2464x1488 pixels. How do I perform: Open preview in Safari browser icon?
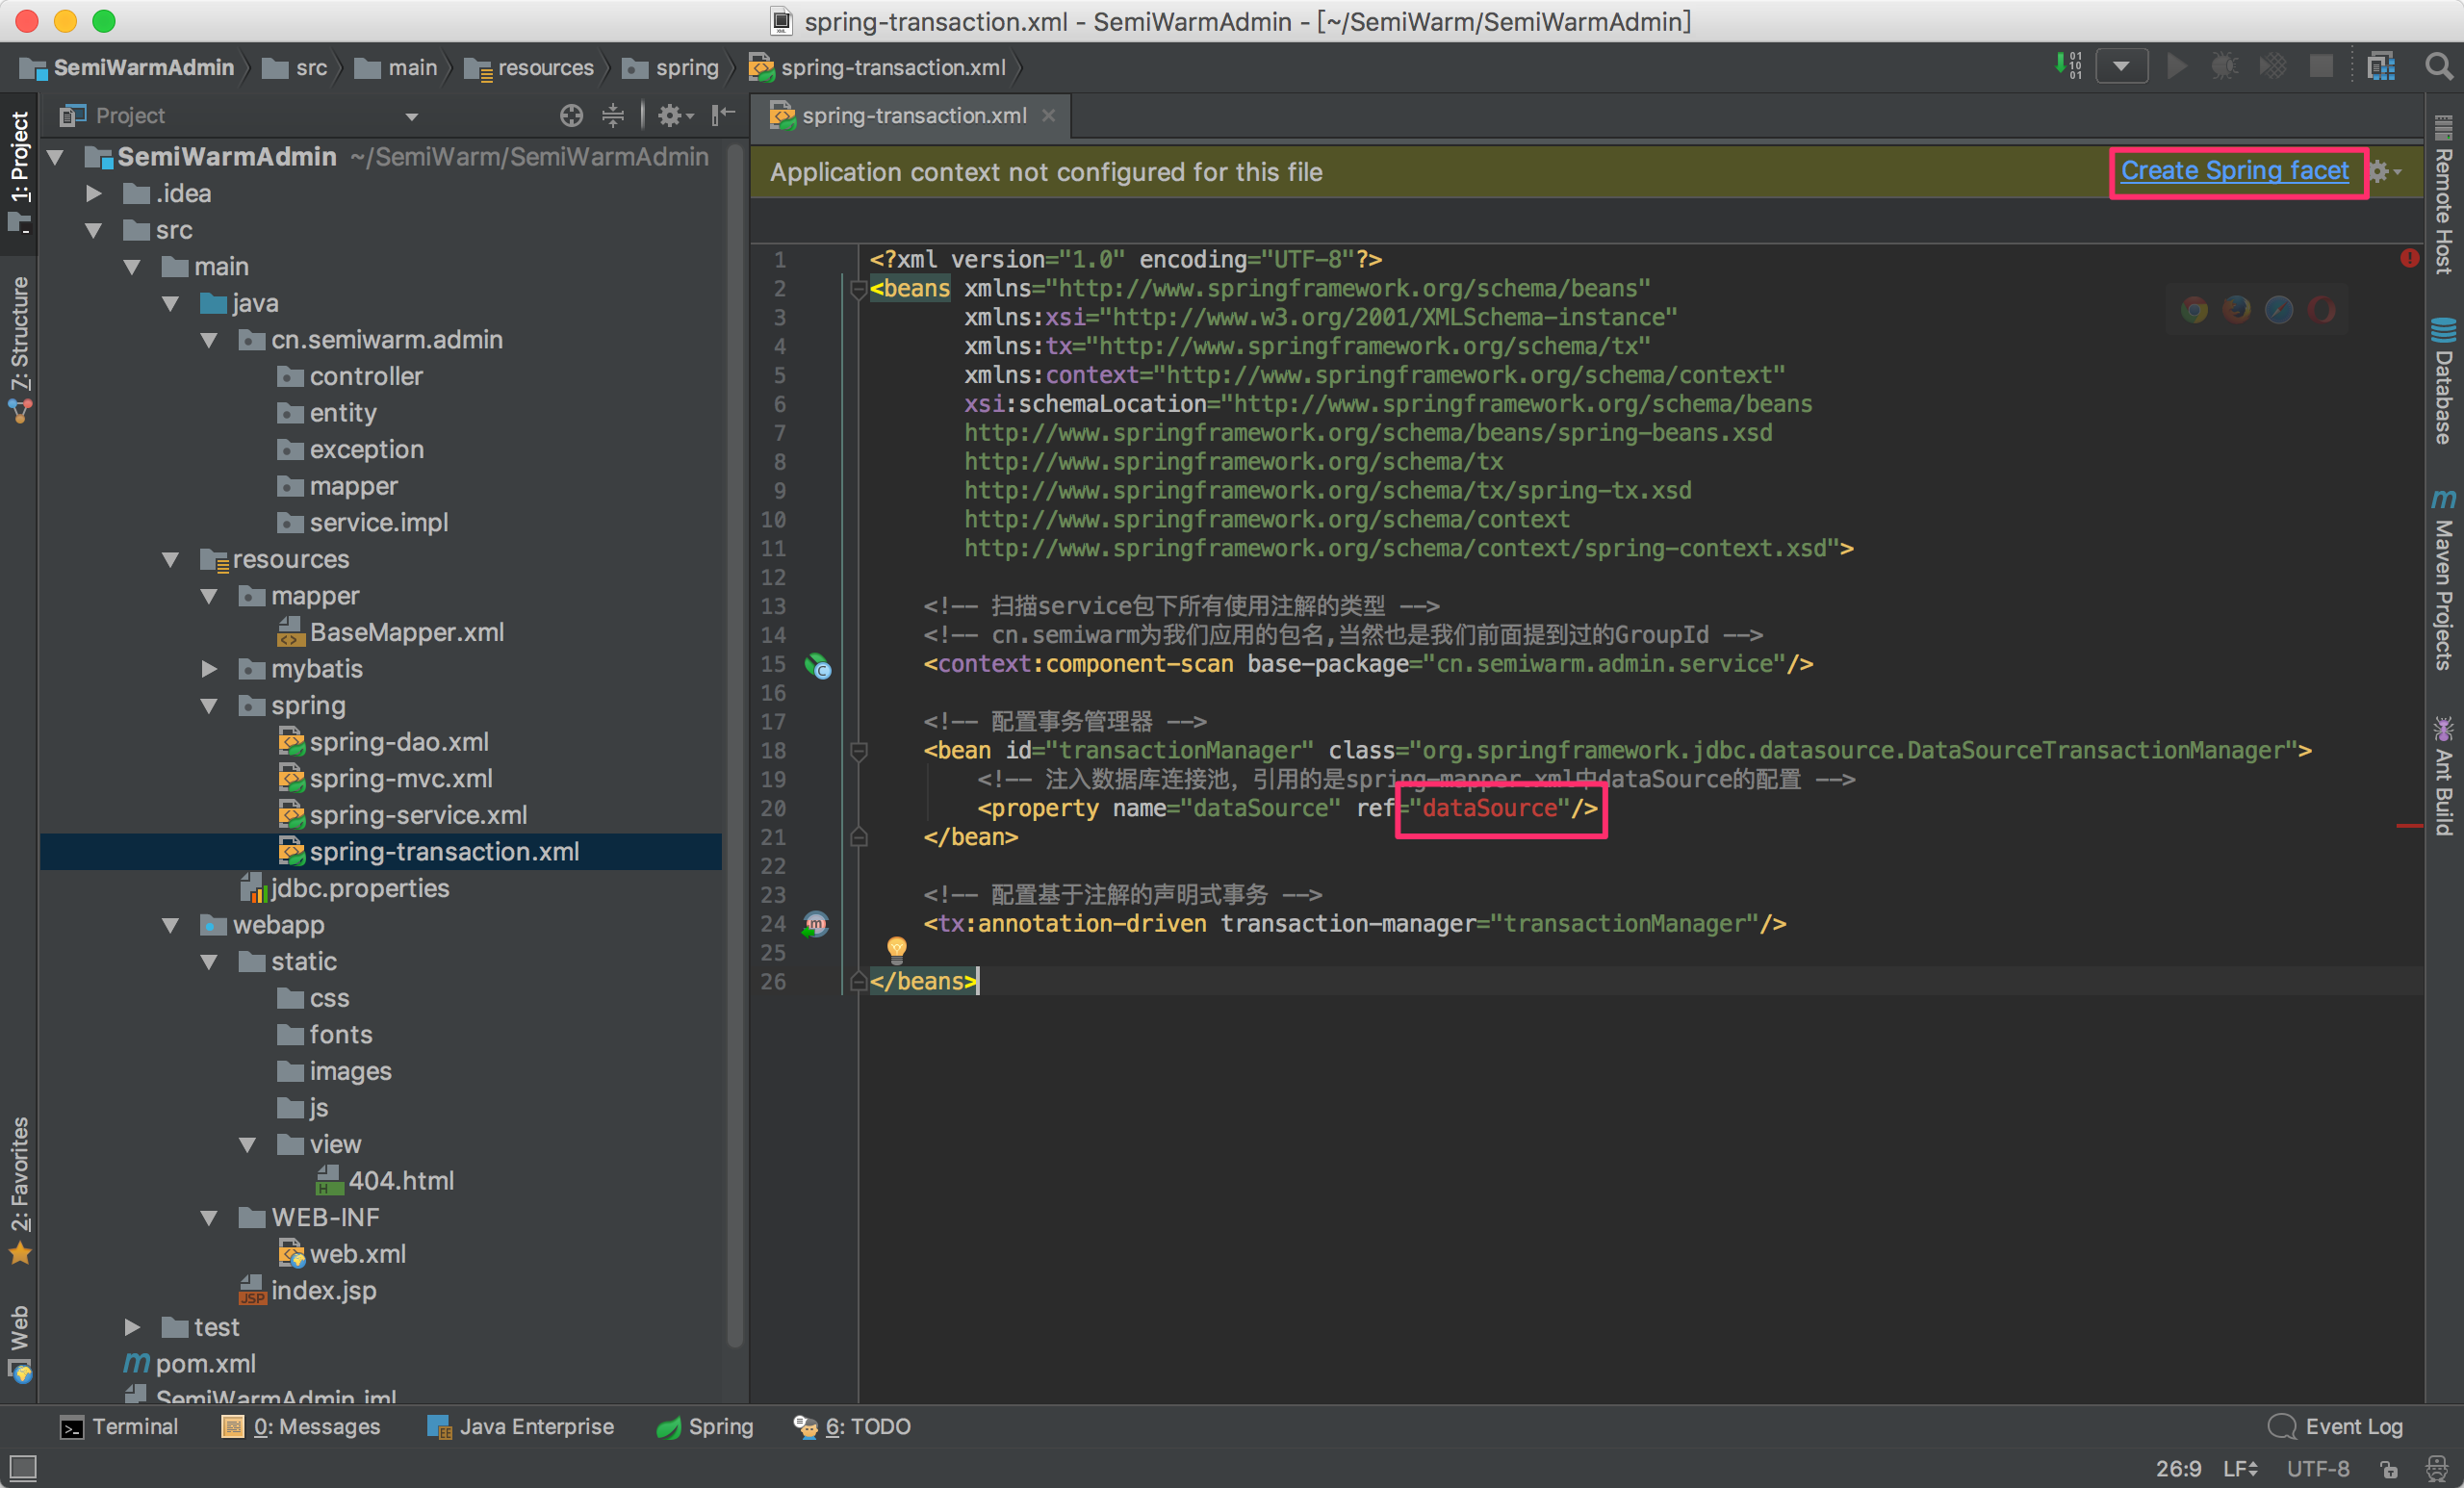point(2279,311)
